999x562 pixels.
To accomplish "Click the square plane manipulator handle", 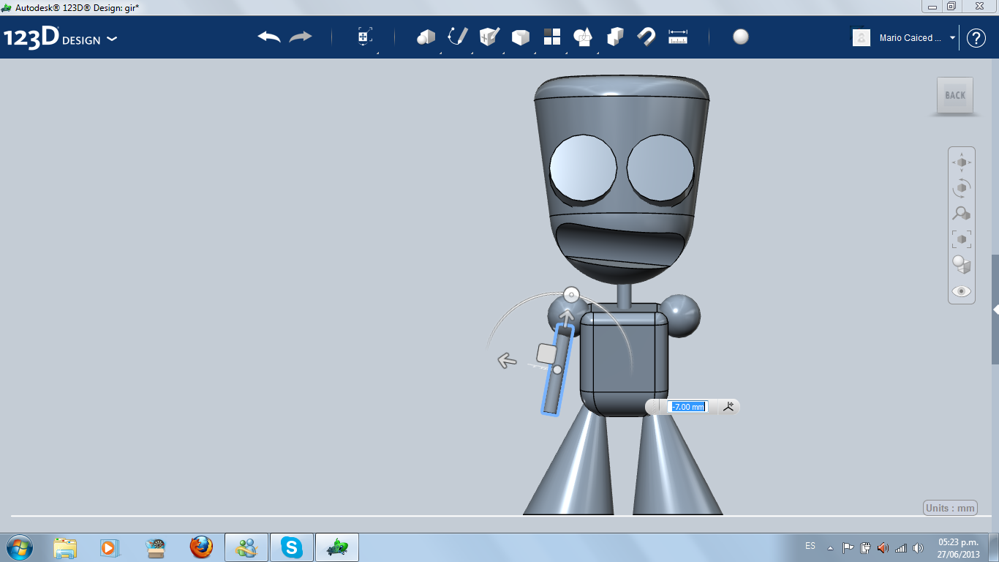I will 547,354.
